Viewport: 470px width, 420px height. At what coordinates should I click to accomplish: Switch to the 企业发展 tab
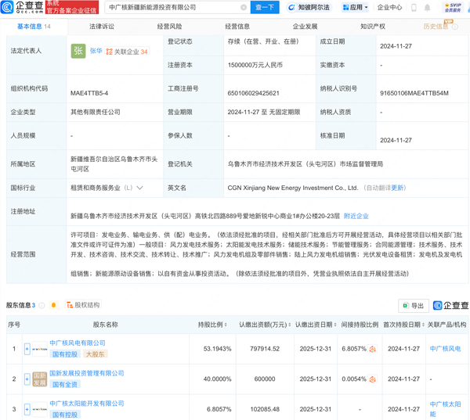[305, 27]
